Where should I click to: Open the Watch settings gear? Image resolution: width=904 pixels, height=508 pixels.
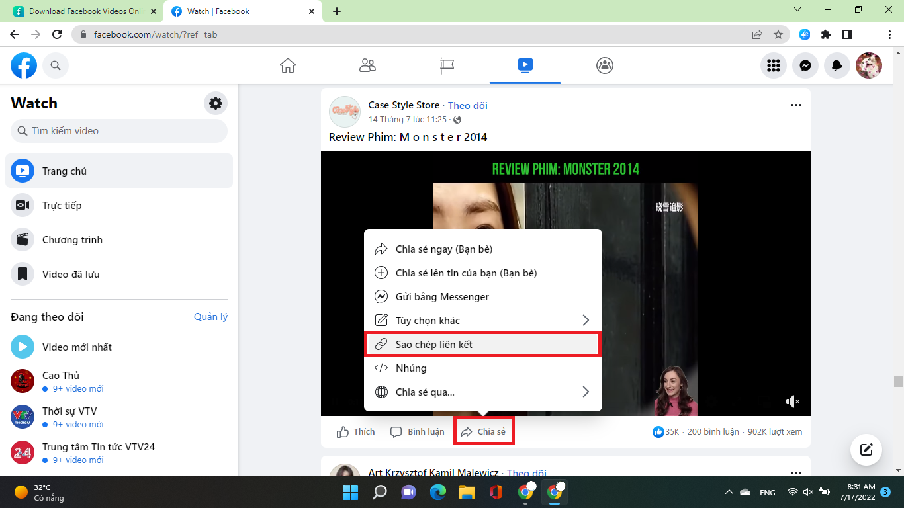coord(215,103)
